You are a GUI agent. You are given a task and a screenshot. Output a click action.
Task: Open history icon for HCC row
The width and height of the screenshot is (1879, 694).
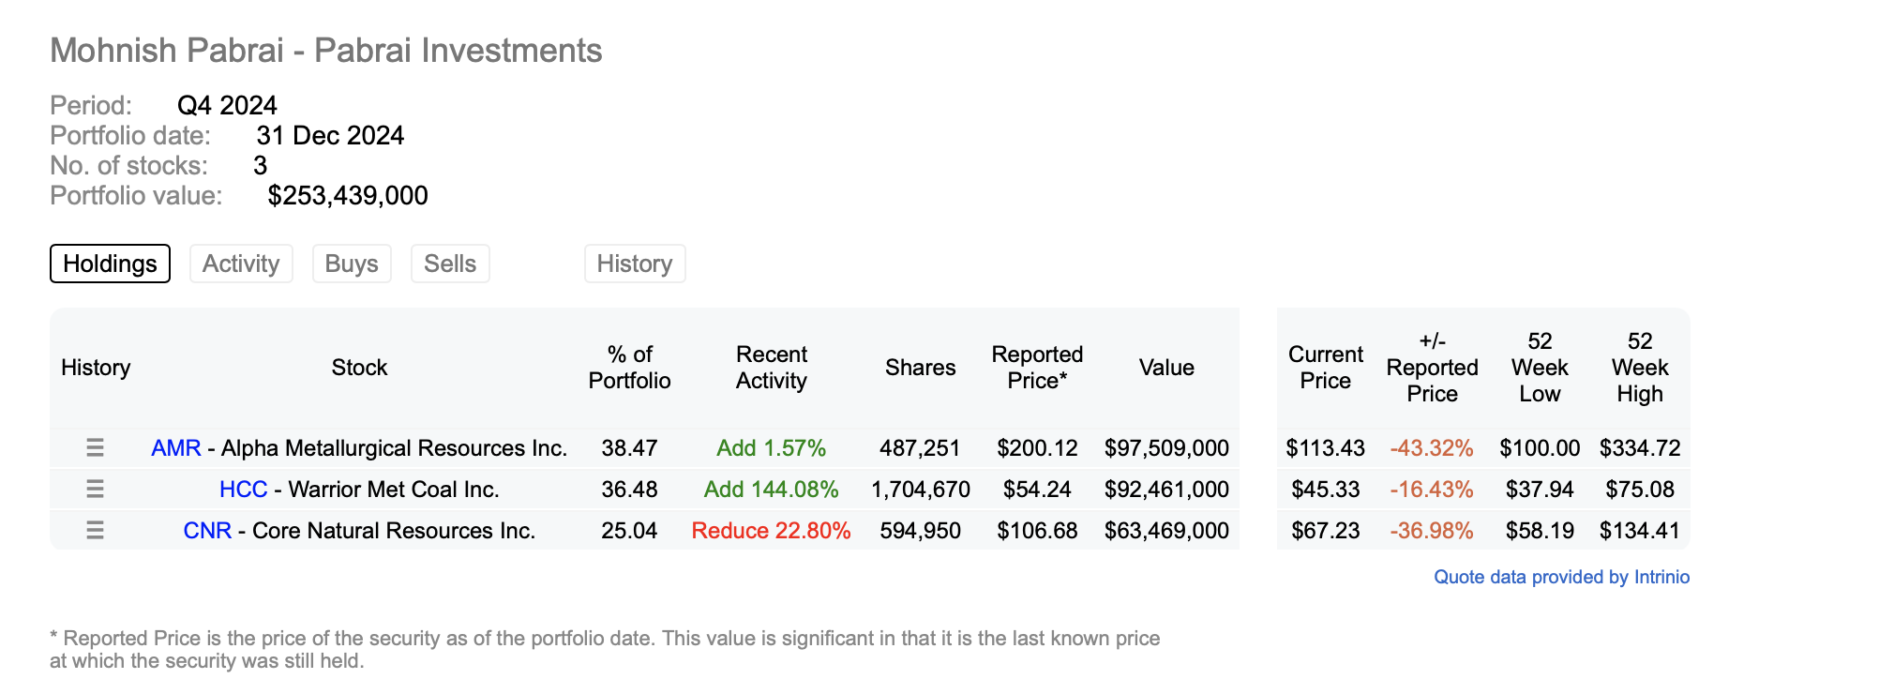point(95,490)
